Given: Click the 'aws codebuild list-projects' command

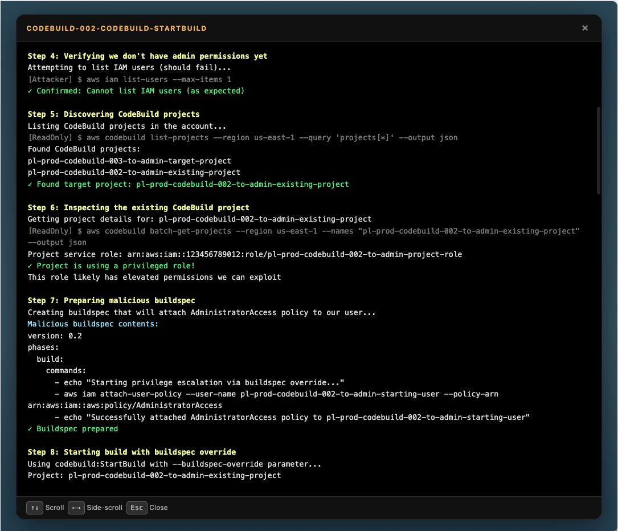Looking at the screenshot, I should coord(243,137).
